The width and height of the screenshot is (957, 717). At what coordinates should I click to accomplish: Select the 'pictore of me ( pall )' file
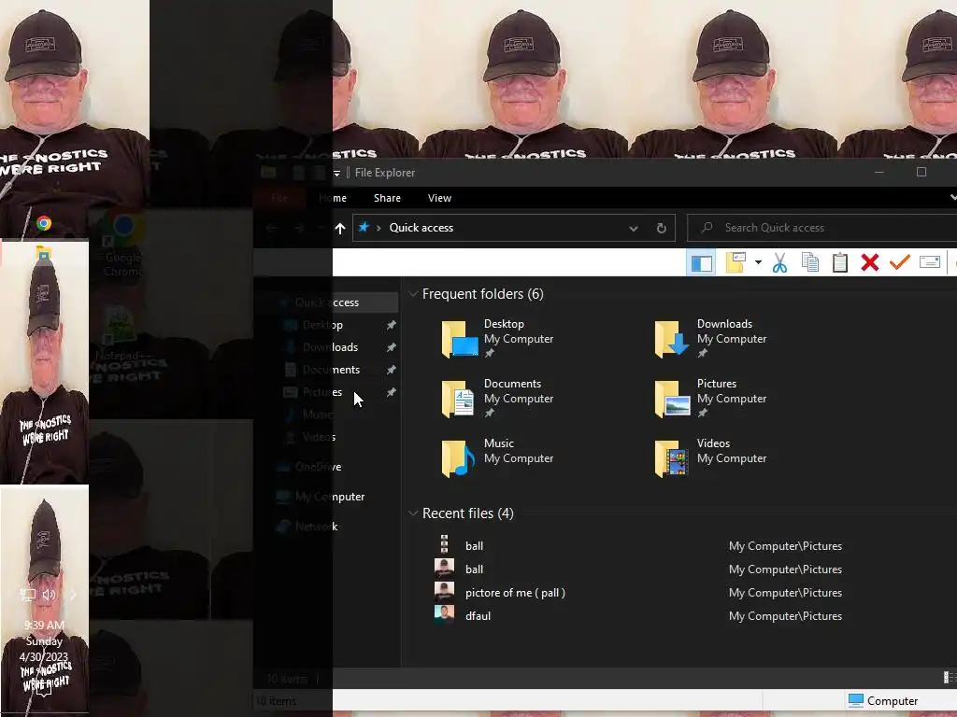515,593
